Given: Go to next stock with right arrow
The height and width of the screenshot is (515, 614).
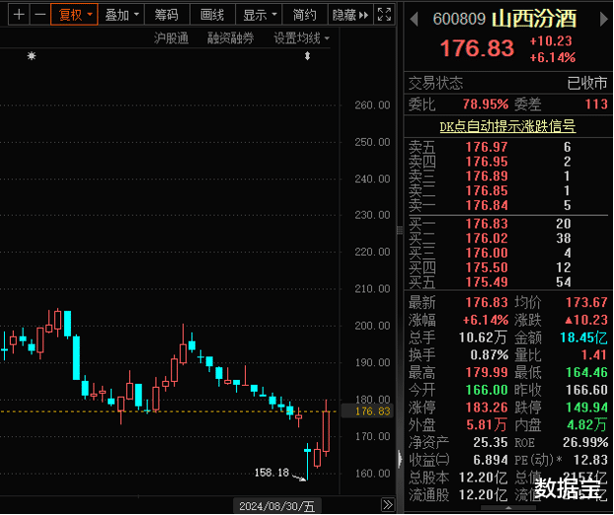Looking at the screenshot, I should click(x=603, y=19).
